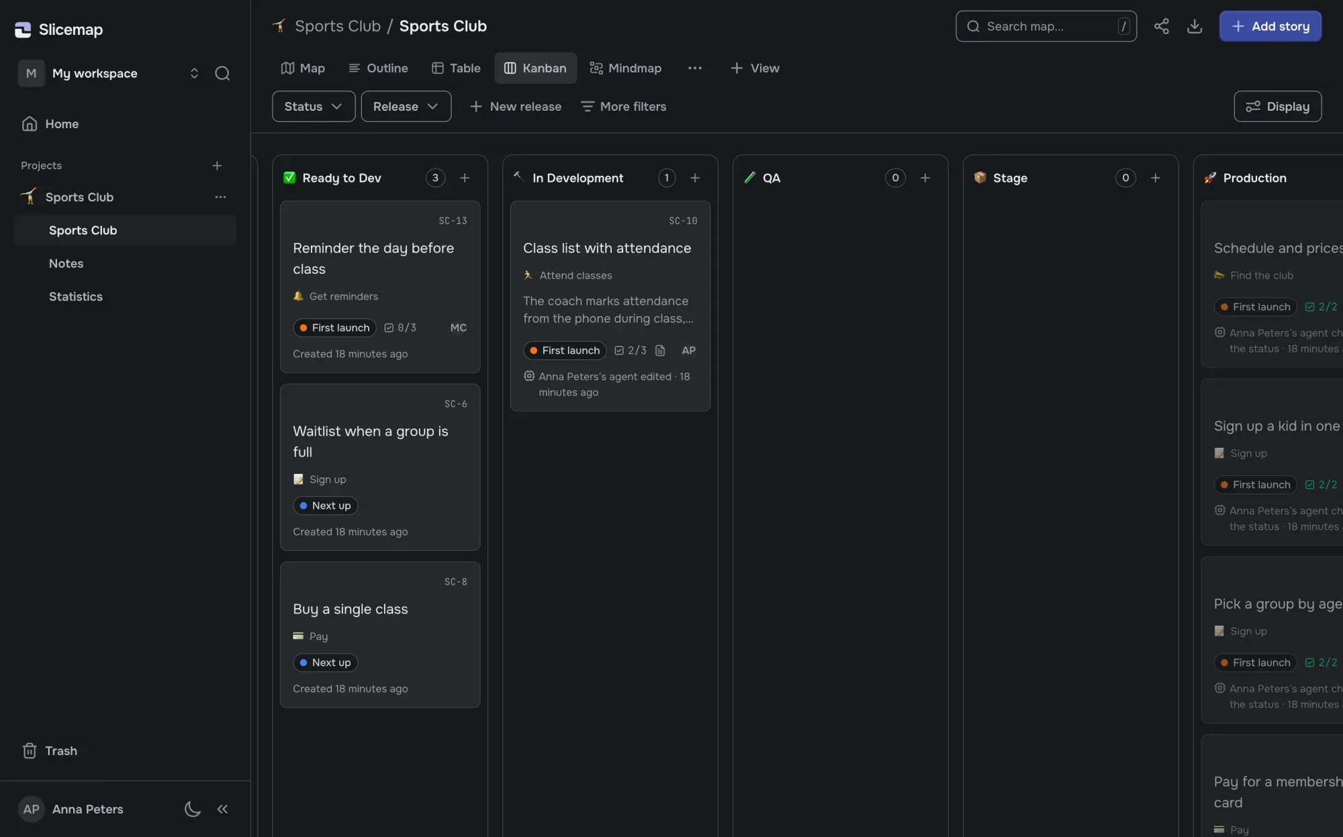Click the download export icon
Viewport: 1343px width, 837px height.
pos(1195,26)
